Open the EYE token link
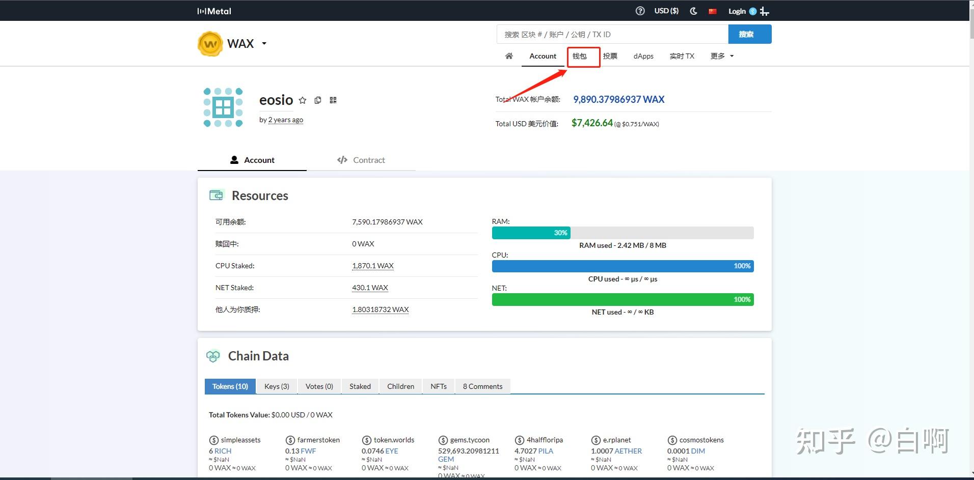 coord(392,451)
